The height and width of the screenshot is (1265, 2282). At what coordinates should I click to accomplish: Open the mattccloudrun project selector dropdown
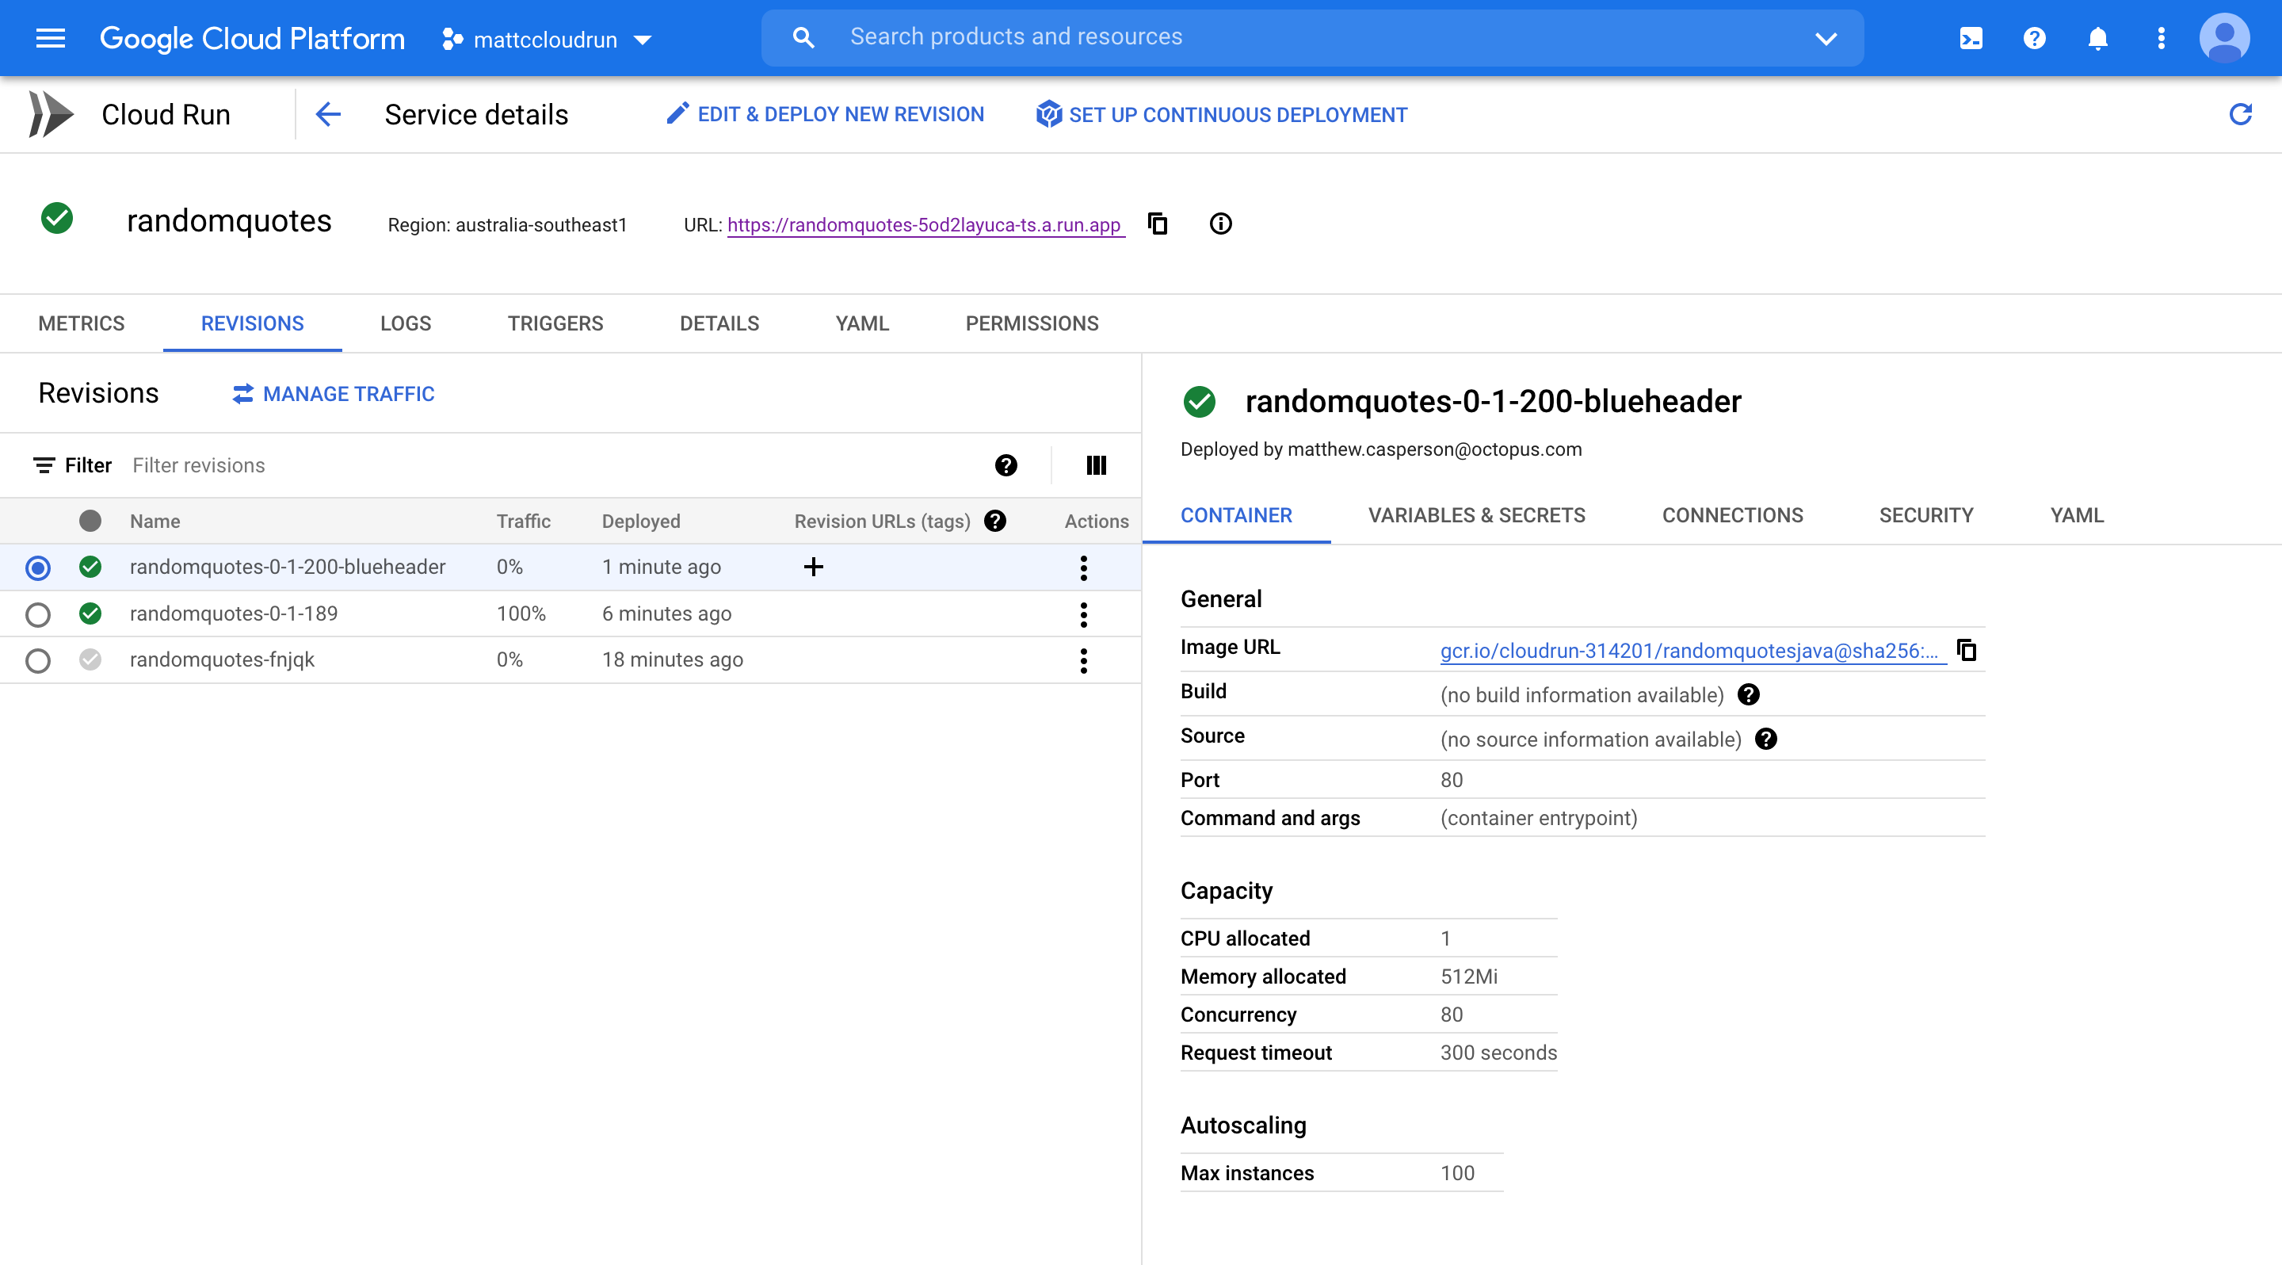[547, 40]
